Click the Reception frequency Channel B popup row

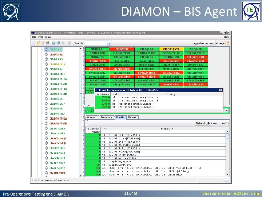tap(159, 107)
